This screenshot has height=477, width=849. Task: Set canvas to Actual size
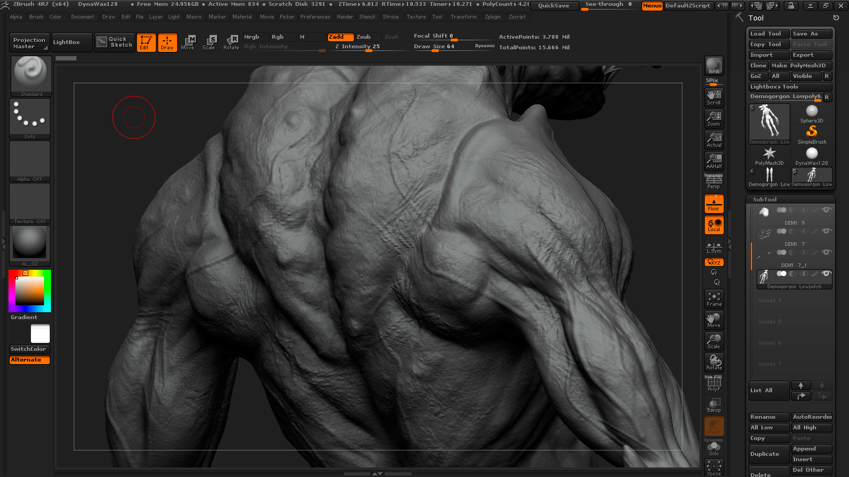tap(714, 140)
